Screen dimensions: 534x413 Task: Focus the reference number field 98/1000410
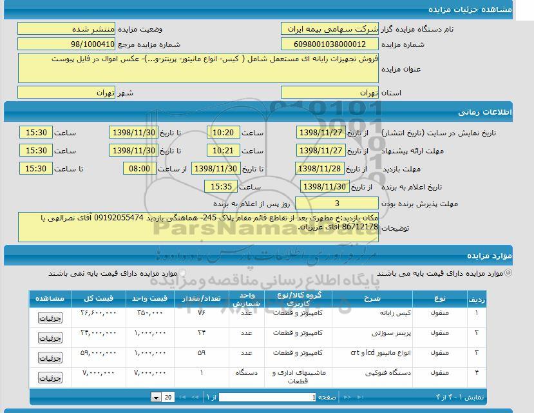coord(66,44)
